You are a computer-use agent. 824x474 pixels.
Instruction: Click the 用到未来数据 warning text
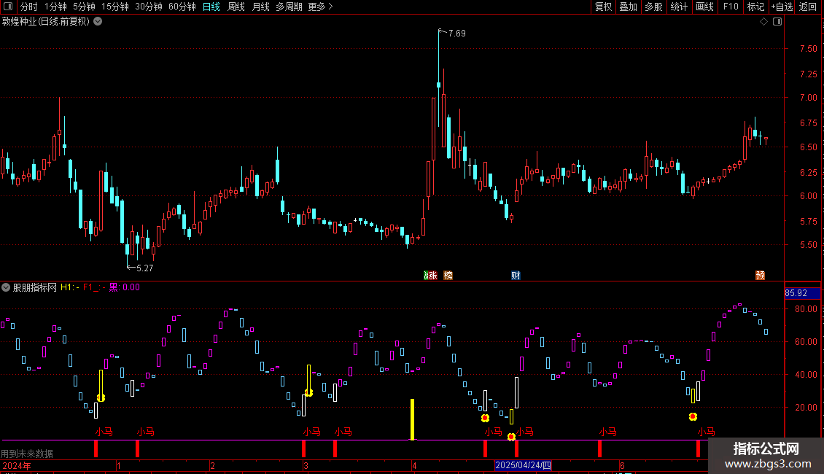pos(27,454)
